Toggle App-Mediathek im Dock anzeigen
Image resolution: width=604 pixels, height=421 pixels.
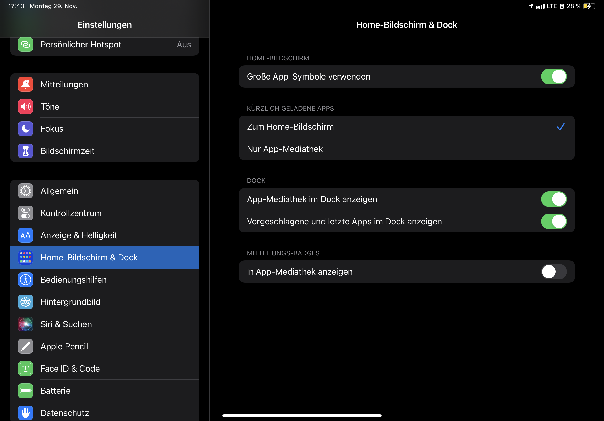pos(553,199)
